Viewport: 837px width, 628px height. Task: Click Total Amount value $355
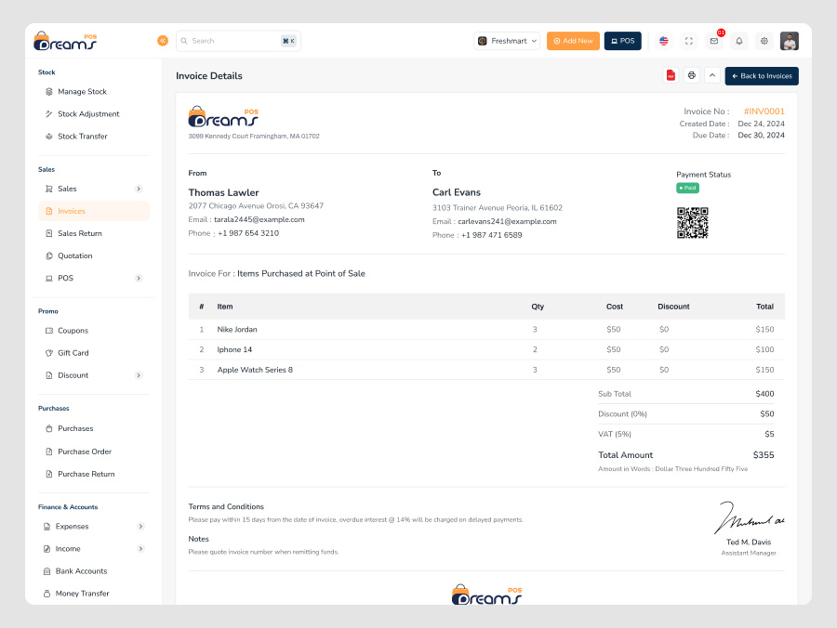click(764, 454)
